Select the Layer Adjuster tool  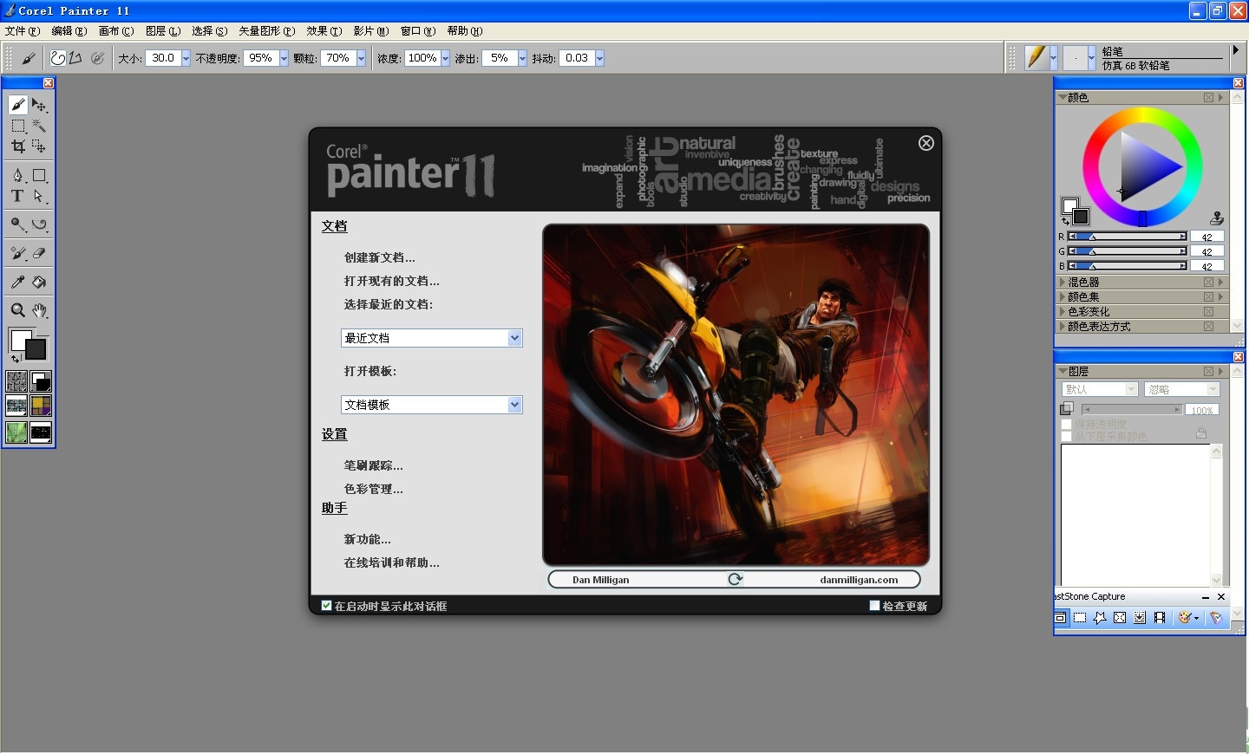(39, 105)
